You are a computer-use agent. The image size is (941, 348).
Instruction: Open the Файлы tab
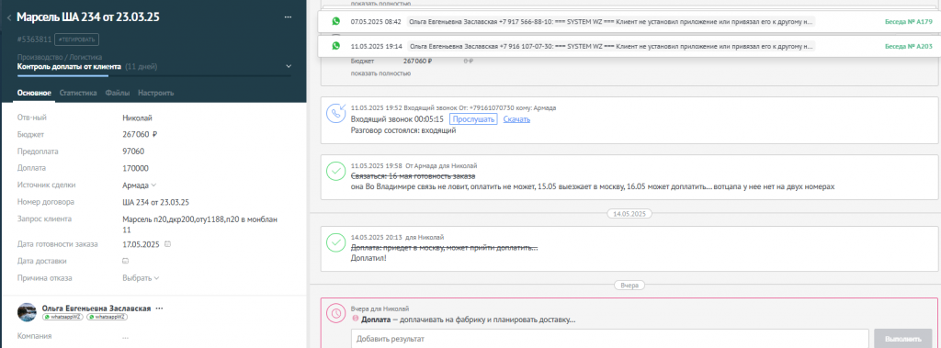click(x=117, y=93)
